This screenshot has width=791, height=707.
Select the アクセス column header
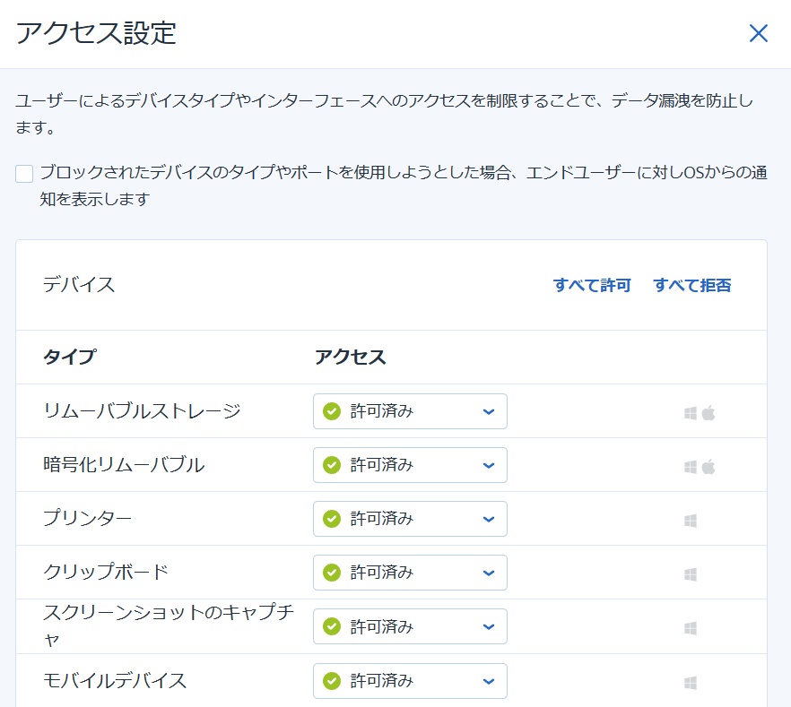(351, 357)
